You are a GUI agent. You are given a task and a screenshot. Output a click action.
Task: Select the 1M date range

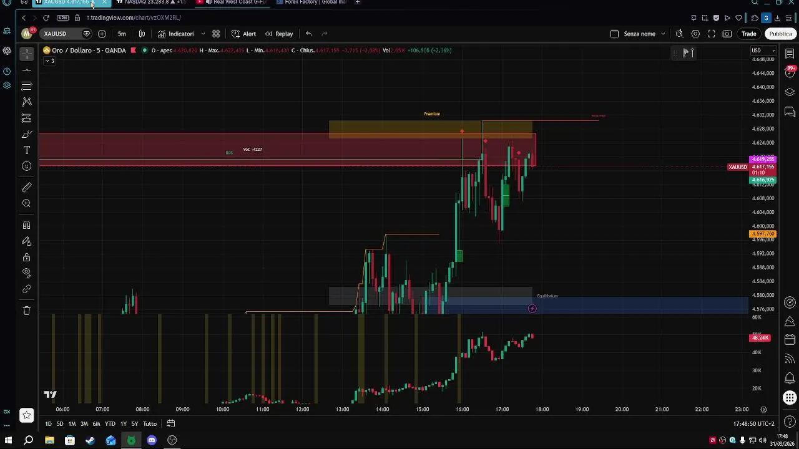72,424
